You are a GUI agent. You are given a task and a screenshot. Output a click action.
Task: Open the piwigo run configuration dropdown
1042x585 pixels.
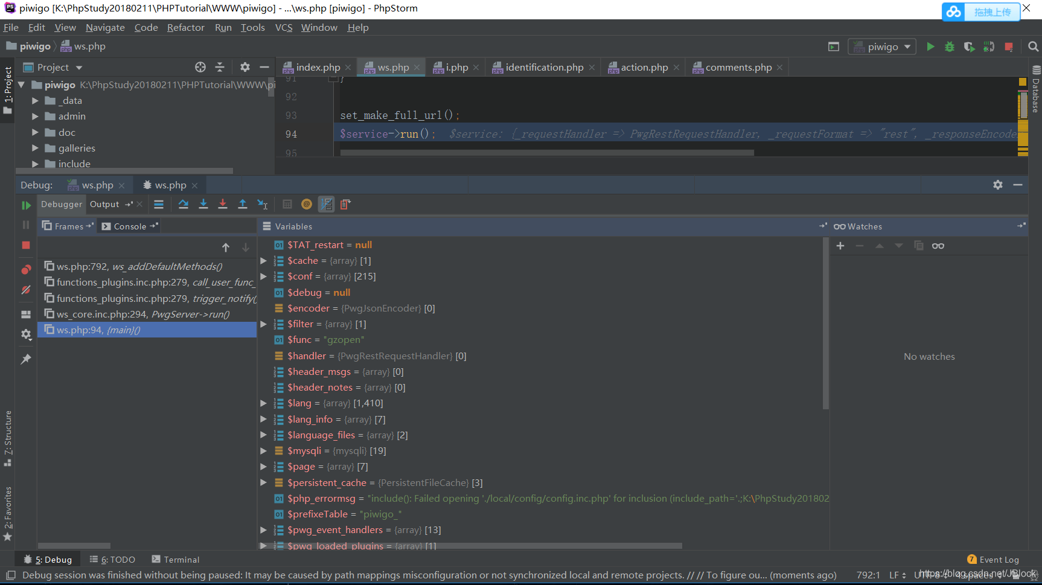point(882,46)
